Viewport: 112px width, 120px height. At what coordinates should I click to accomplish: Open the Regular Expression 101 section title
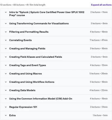point(23,107)
